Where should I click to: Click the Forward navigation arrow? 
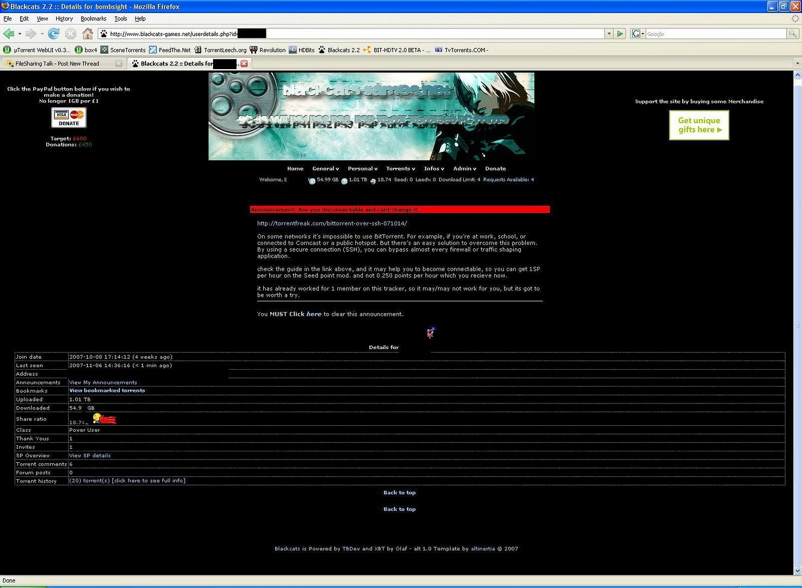[x=31, y=34]
